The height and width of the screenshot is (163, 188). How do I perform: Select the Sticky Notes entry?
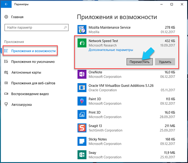coord(126,141)
